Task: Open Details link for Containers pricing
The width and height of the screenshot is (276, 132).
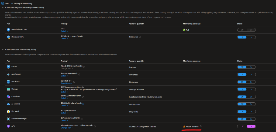Action: [x=64, y=98]
